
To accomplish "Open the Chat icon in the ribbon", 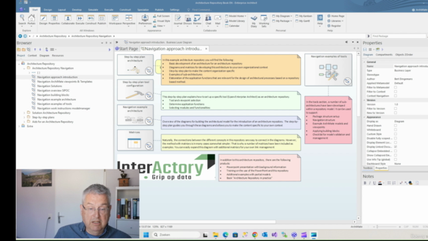I will pos(208,20).
